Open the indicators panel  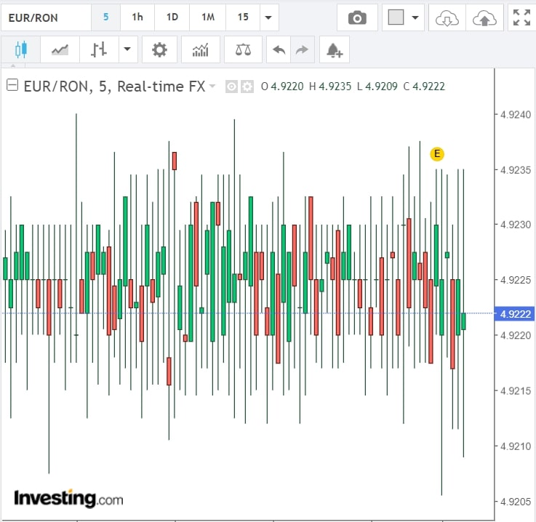(200, 50)
